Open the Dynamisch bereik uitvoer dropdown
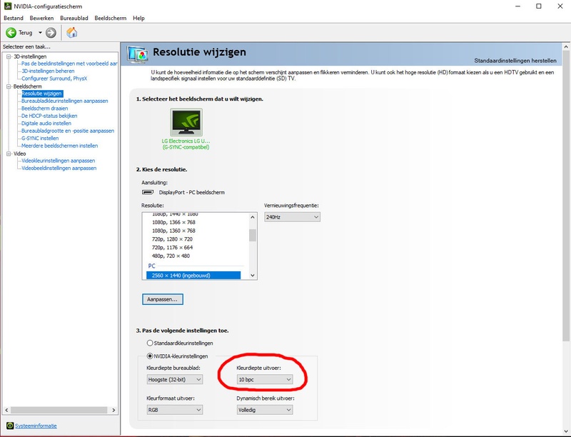The width and height of the screenshot is (571, 437). pos(264,410)
